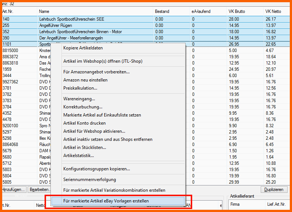Choose 'Für markierte Artikel eBay Vorlagen erstellen'

click(118, 201)
